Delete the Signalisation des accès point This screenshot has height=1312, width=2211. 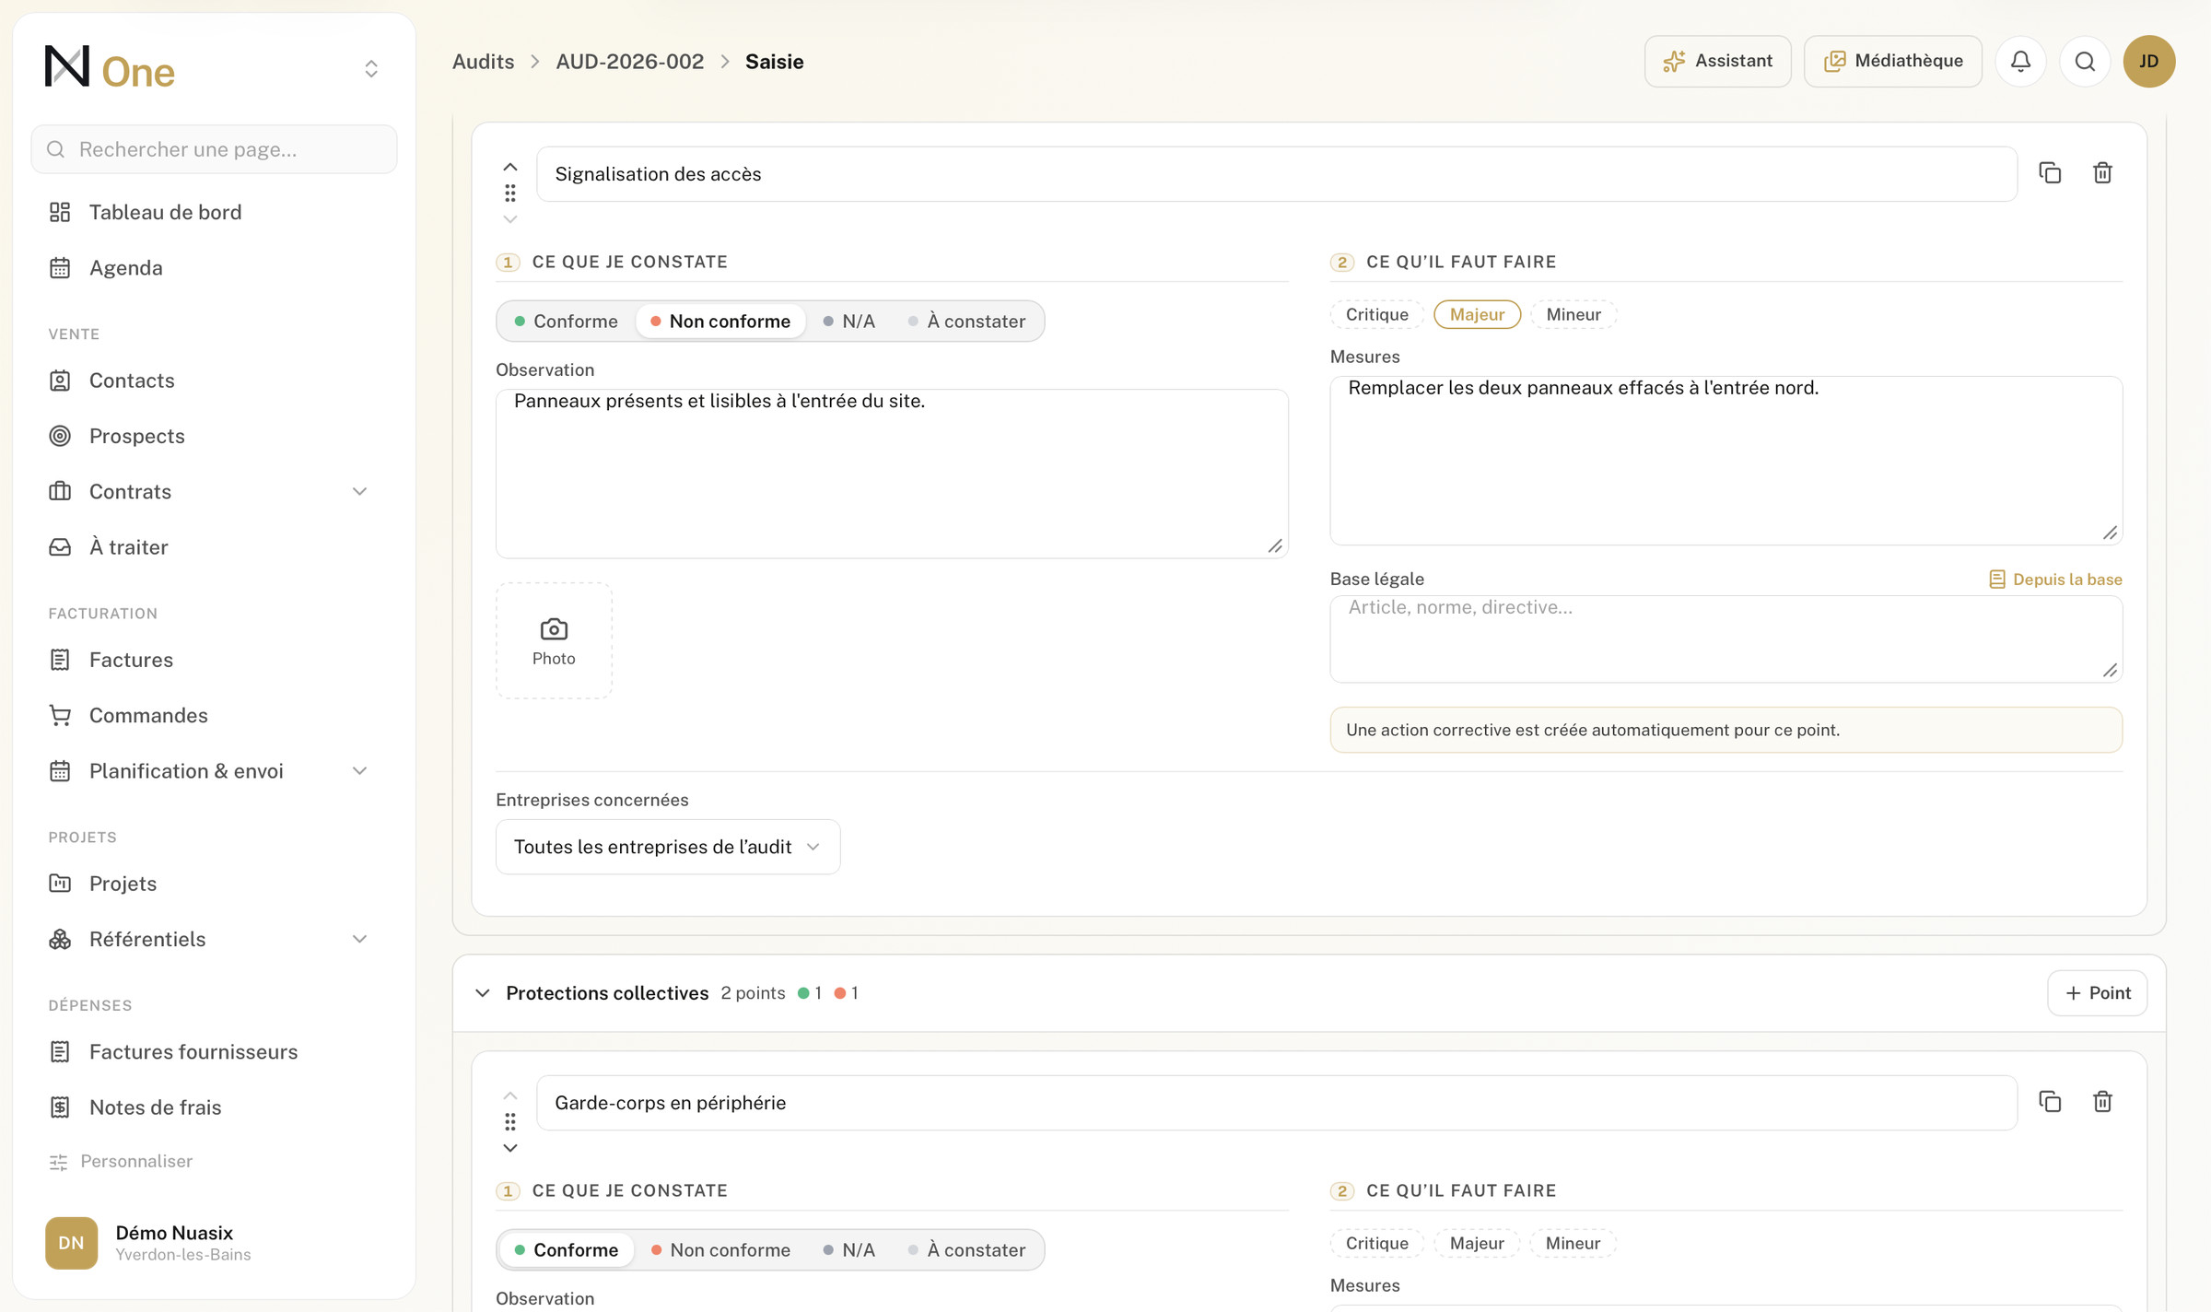coord(2102,173)
